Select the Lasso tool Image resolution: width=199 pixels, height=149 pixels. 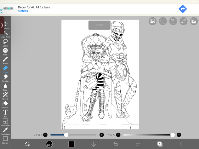5,43
